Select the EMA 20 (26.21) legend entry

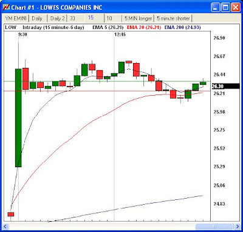[144, 27]
